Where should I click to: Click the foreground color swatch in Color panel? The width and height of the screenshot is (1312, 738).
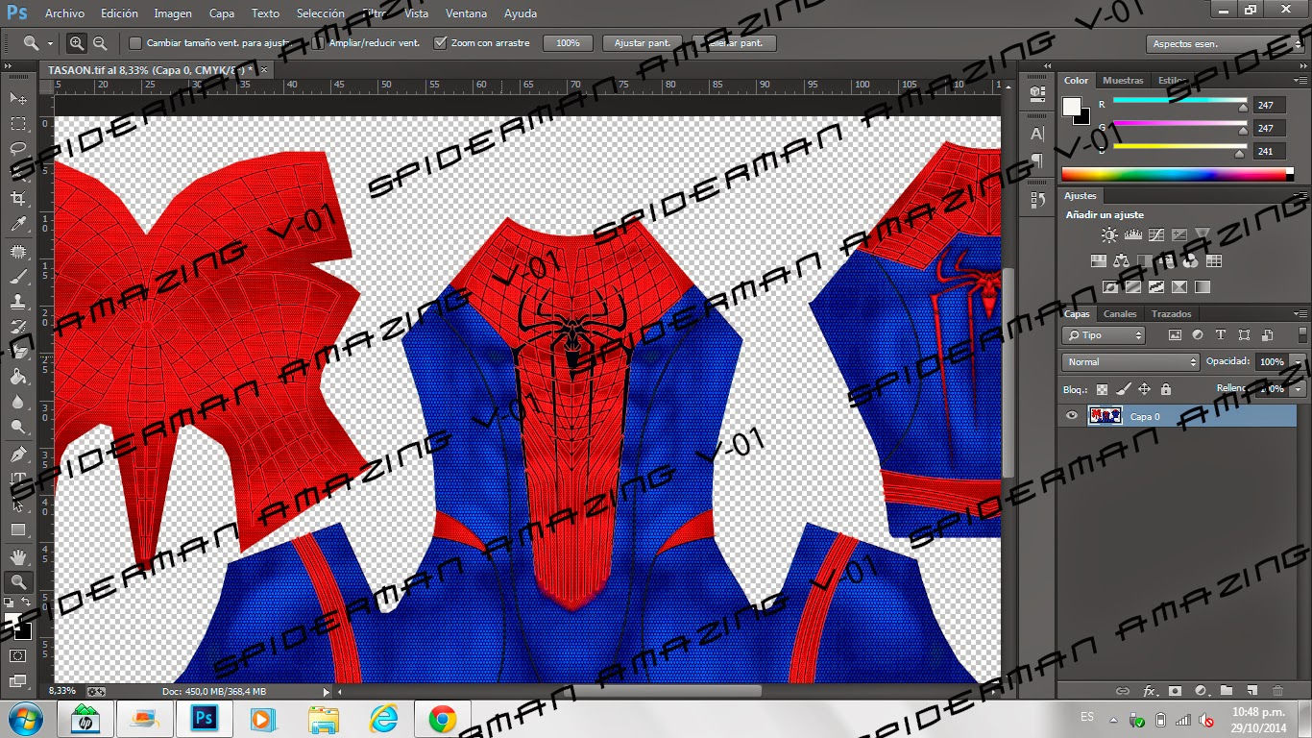1072,107
